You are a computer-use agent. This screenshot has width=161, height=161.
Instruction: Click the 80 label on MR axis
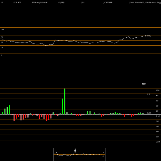coord(157,96)
